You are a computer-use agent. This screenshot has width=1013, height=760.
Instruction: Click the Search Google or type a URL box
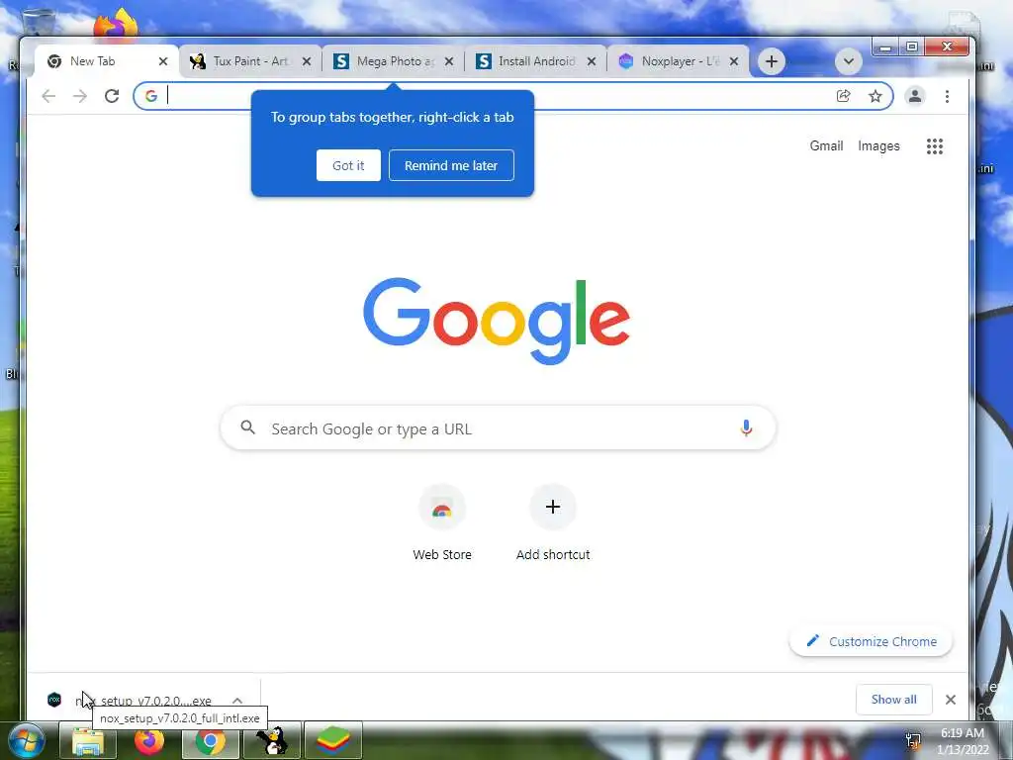[498, 427]
